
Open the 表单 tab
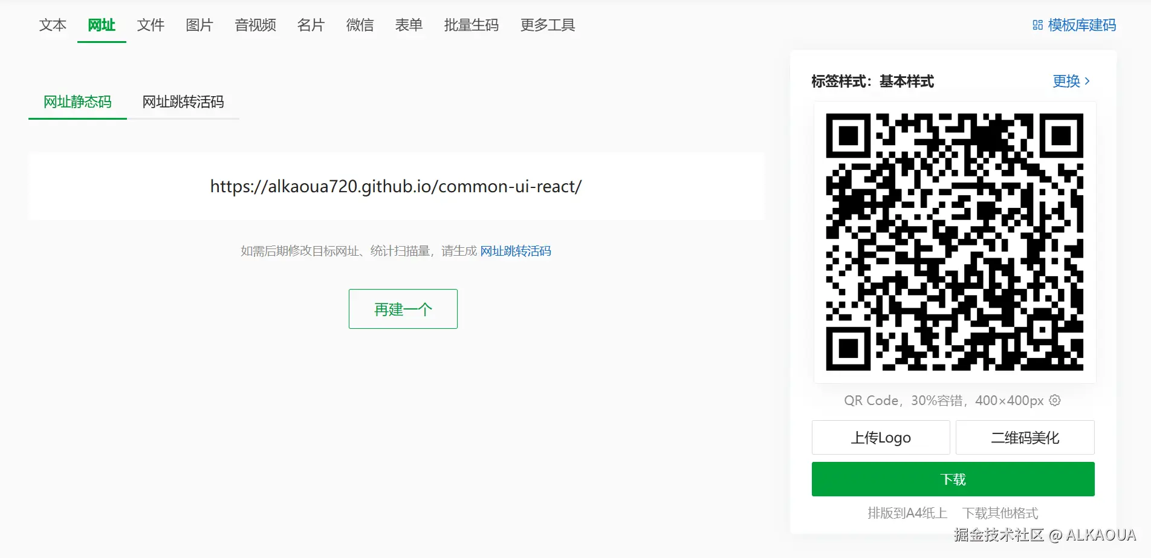(x=409, y=25)
